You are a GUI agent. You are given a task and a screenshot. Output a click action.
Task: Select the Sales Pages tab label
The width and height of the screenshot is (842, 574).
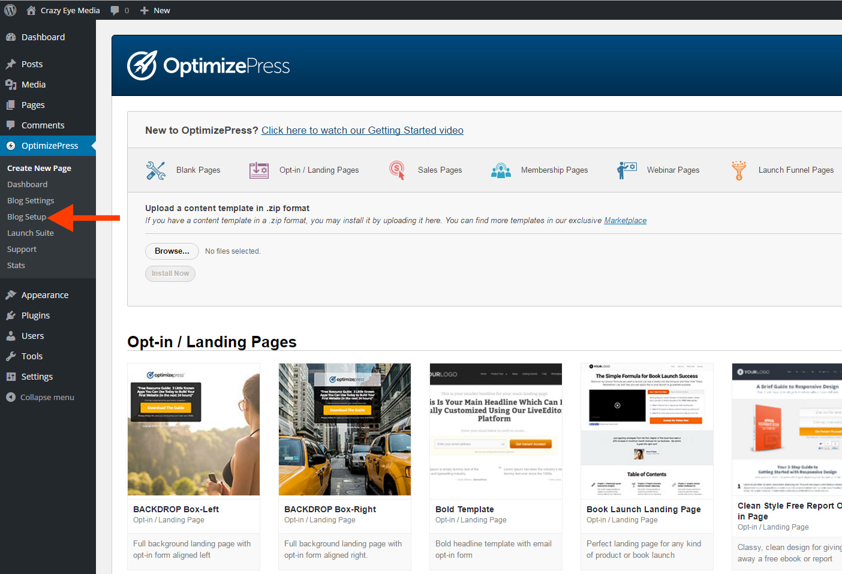pyautogui.click(x=440, y=170)
